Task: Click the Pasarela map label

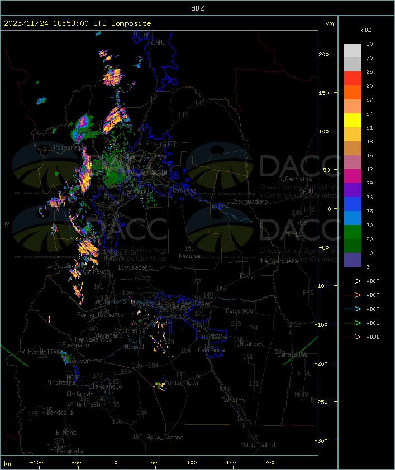Action: click(70, 451)
